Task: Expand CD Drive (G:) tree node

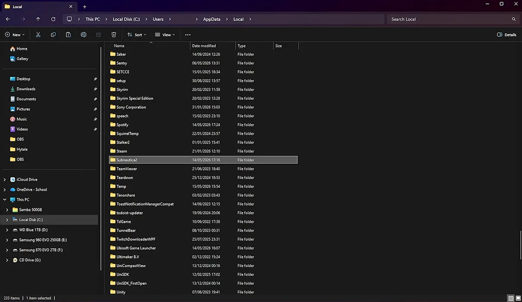Action: (x=7, y=260)
